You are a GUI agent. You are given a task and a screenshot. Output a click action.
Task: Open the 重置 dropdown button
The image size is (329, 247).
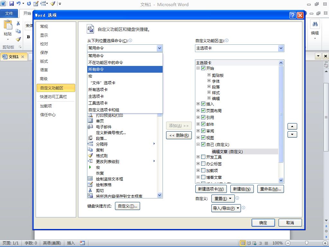tap(223, 198)
